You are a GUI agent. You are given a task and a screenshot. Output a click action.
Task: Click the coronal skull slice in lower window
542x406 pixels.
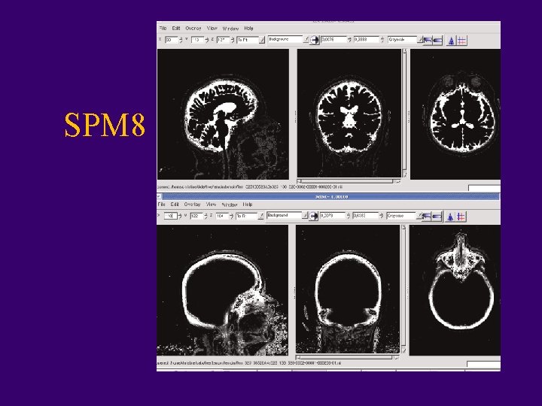click(348, 289)
